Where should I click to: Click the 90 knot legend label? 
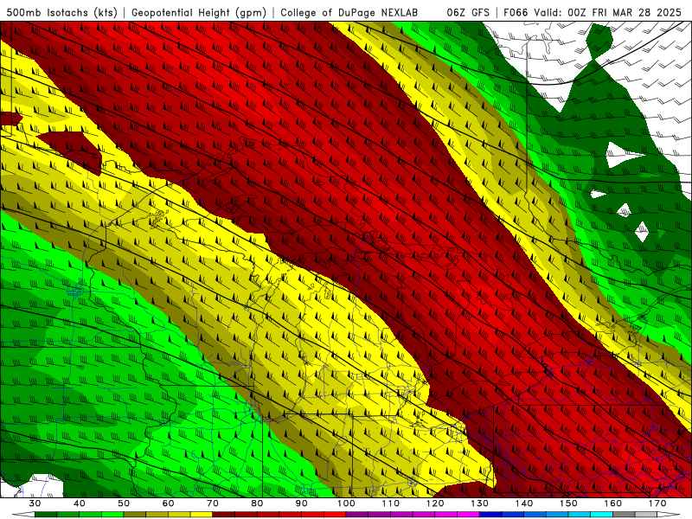301,503
